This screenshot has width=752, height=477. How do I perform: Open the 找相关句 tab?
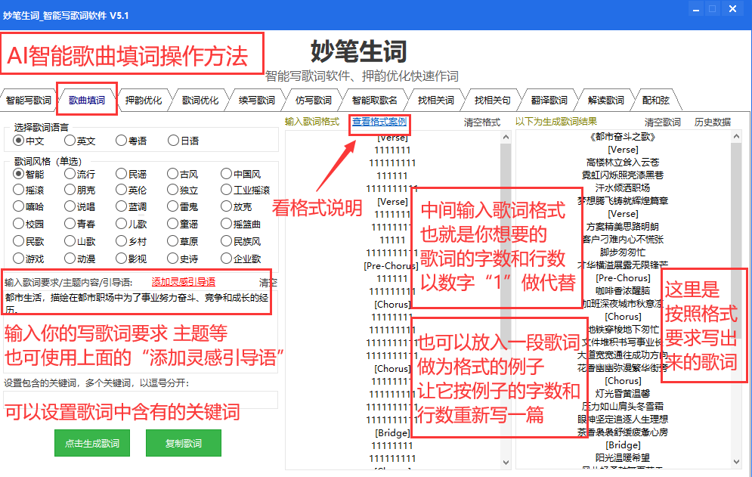pyautogui.click(x=492, y=101)
